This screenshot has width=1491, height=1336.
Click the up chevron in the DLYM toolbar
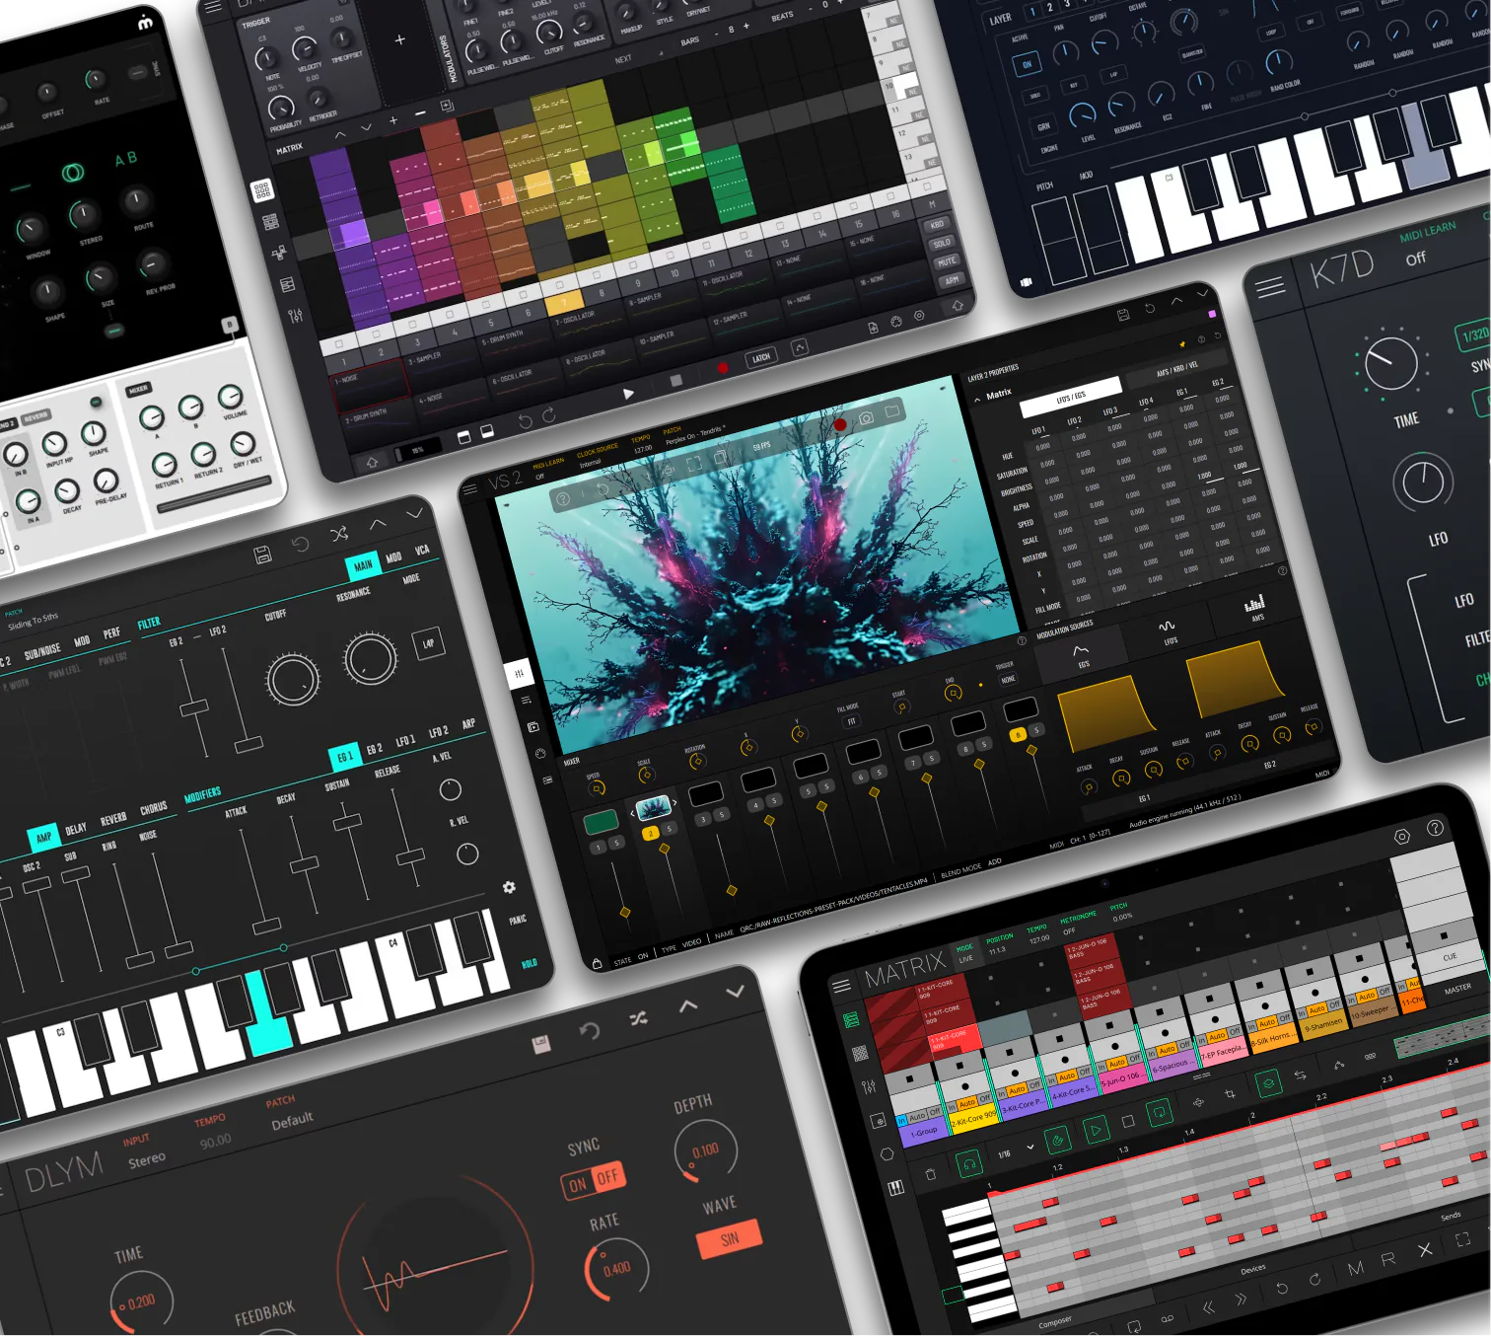tap(688, 1005)
